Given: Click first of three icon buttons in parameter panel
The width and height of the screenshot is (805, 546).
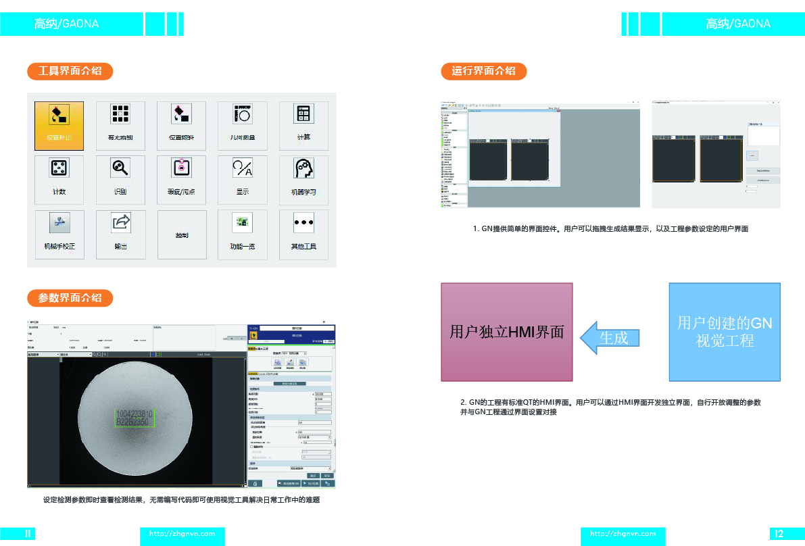Looking at the screenshot, I should [x=277, y=362].
